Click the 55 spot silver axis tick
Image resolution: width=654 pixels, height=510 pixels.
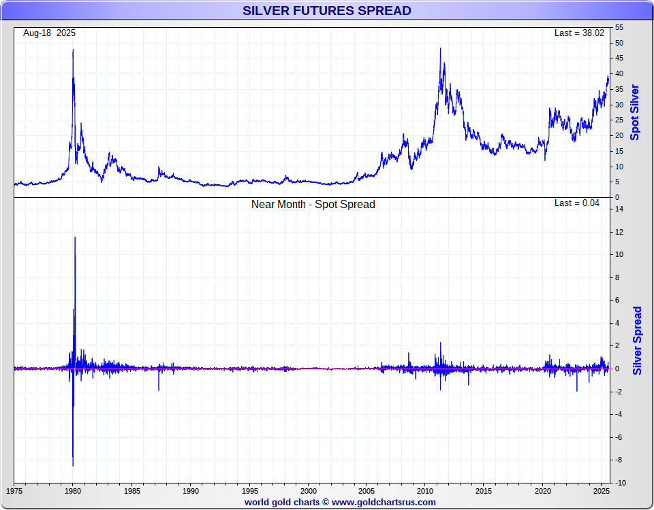[x=619, y=27]
